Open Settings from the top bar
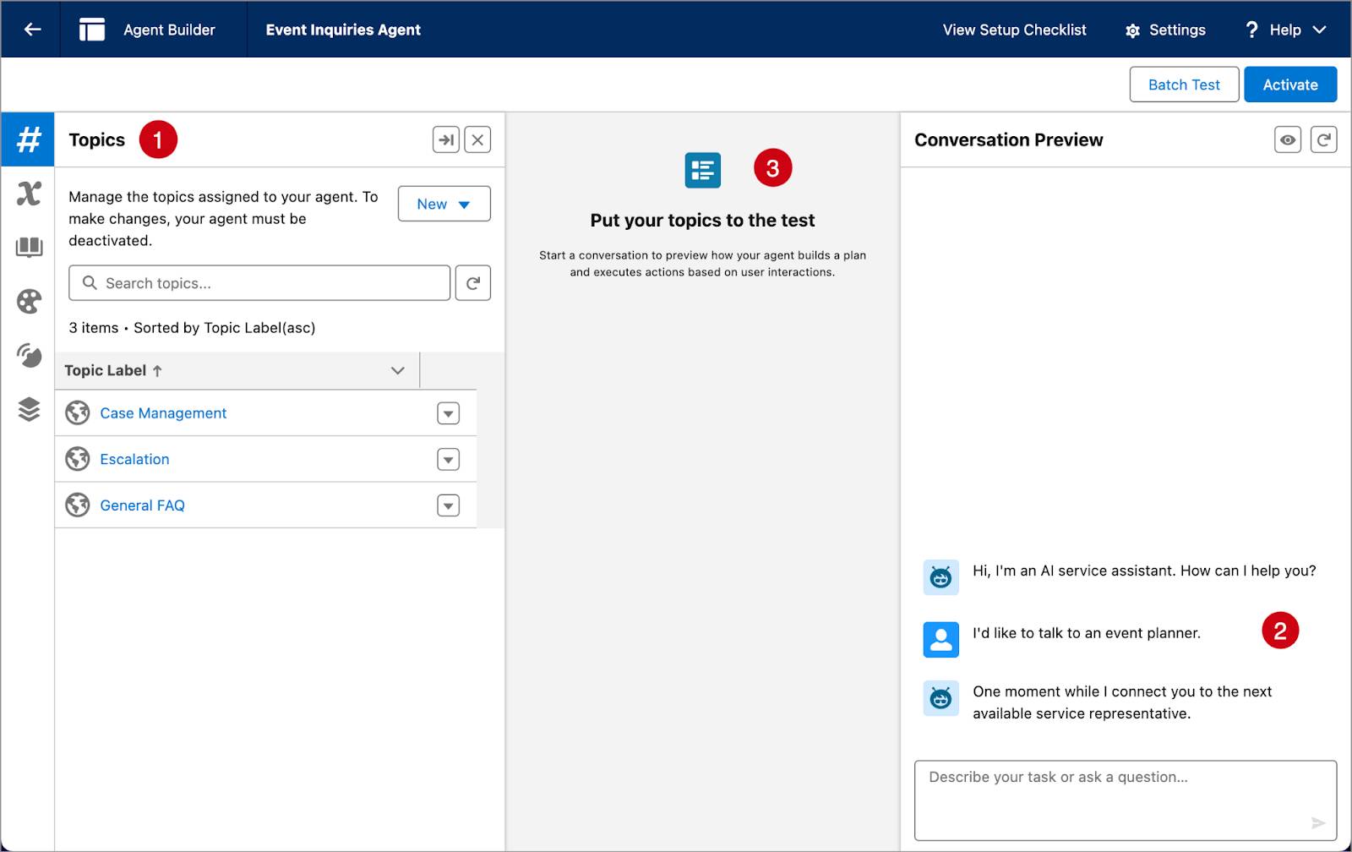Screen dimensions: 1352x852 (x=1165, y=30)
